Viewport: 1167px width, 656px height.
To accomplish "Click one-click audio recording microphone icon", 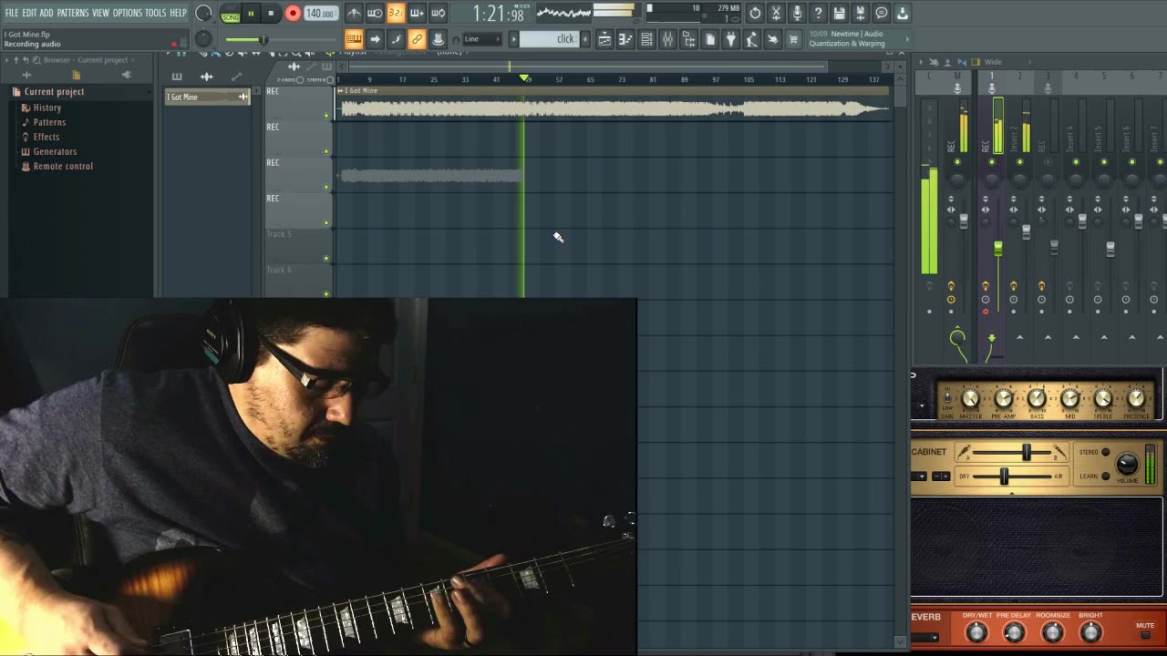I will pyautogui.click(x=797, y=13).
